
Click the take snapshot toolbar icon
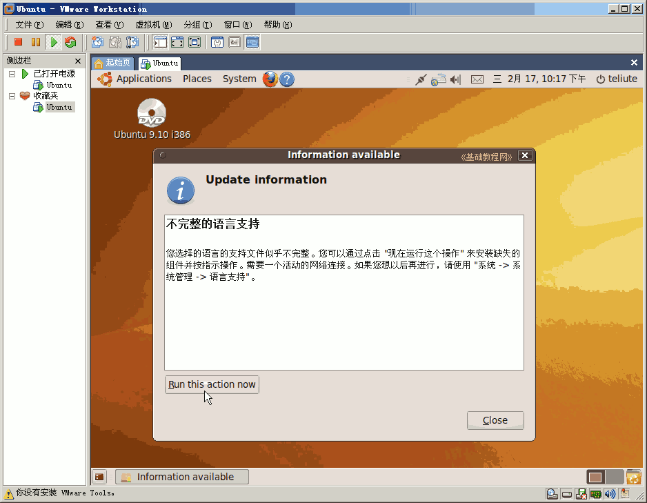(97, 42)
